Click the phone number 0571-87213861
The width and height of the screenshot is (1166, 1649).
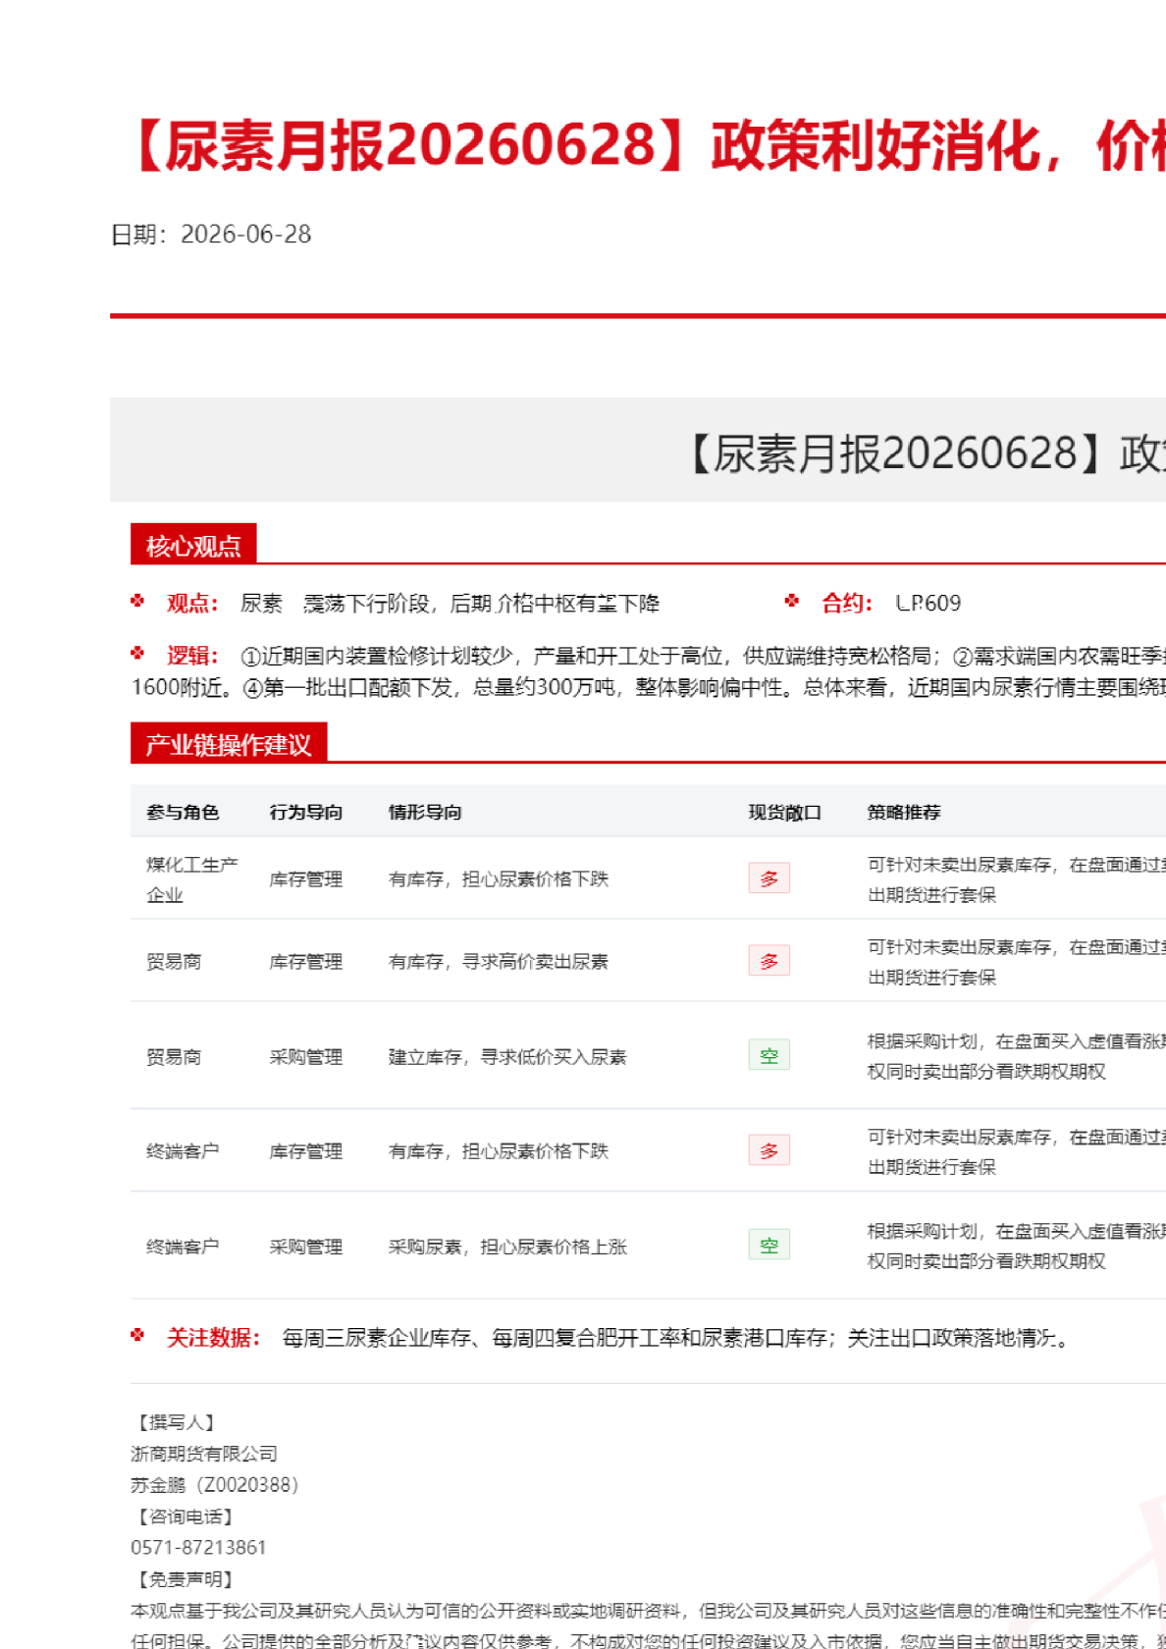click(198, 1548)
